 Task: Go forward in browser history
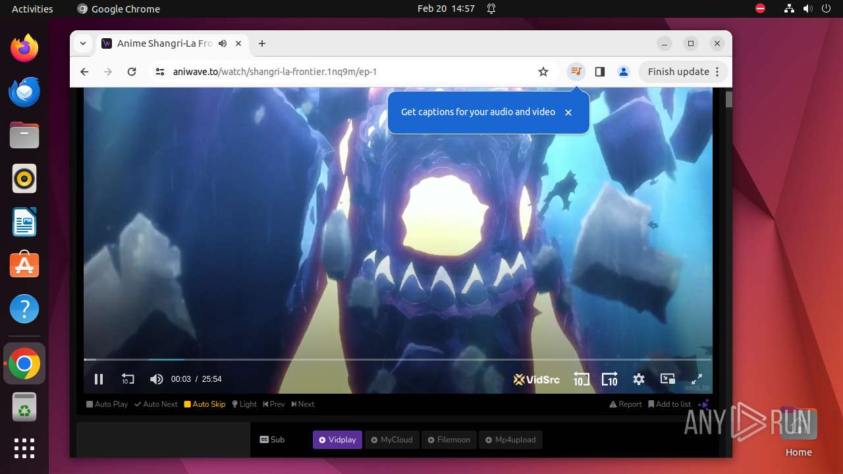(108, 72)
